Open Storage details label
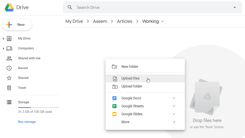Screen dimensions: 245x138 point(23,102)
